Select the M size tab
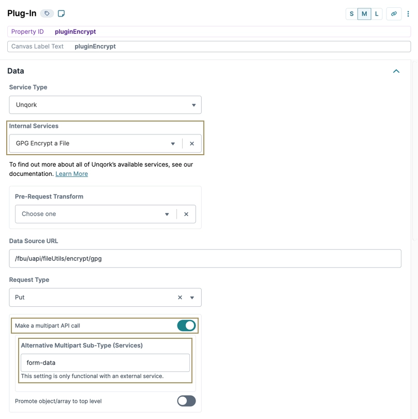The height and width of the screenshot is (419, 418). [364, 13]
